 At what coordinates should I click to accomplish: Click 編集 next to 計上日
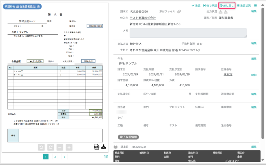click(x=254, y=147)
